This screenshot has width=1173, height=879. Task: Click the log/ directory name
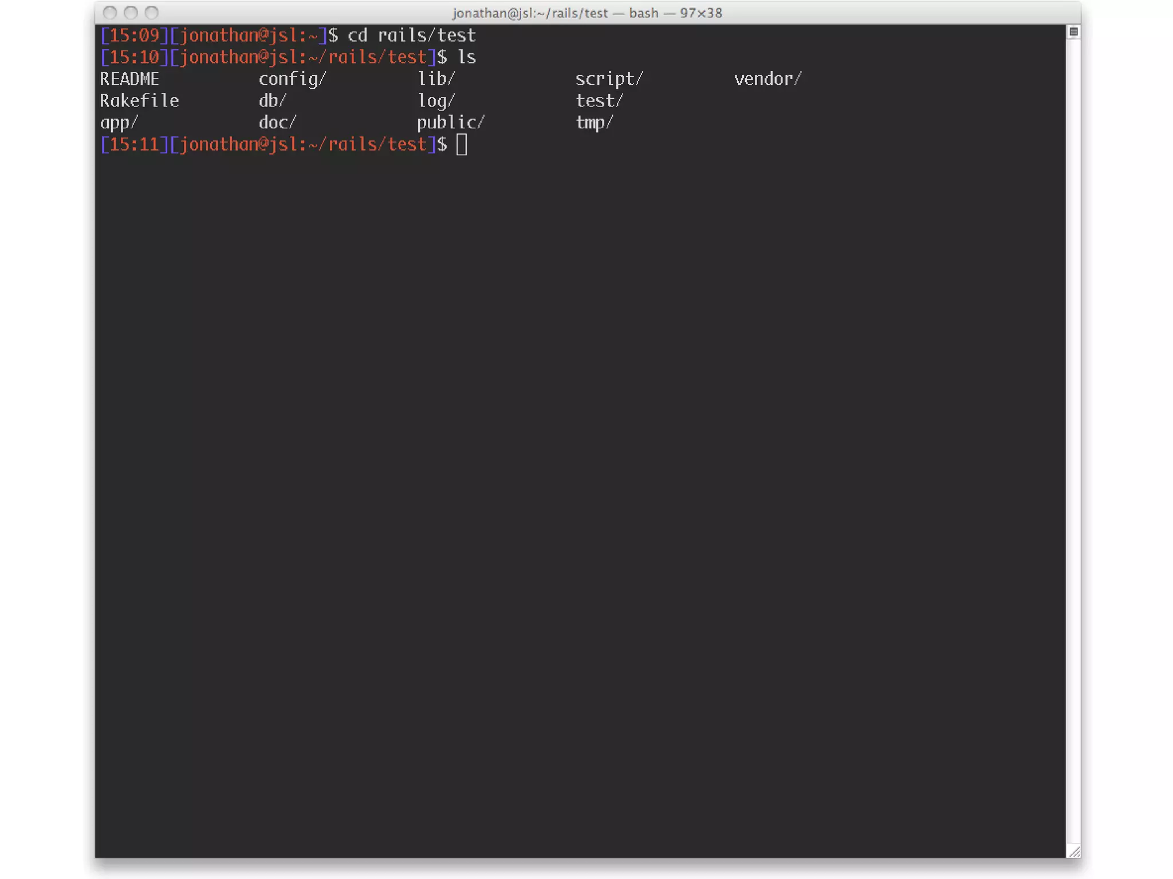point(436,101)
